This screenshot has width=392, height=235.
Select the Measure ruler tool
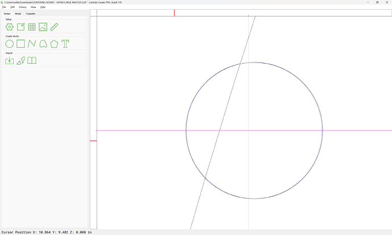(x=54, y=27)
